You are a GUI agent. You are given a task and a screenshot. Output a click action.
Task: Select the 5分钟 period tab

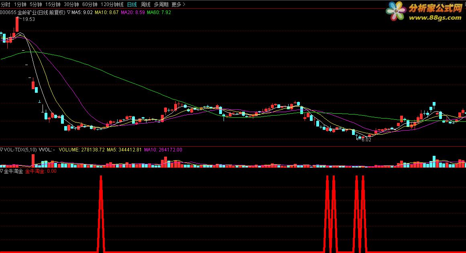pos(36,4)
